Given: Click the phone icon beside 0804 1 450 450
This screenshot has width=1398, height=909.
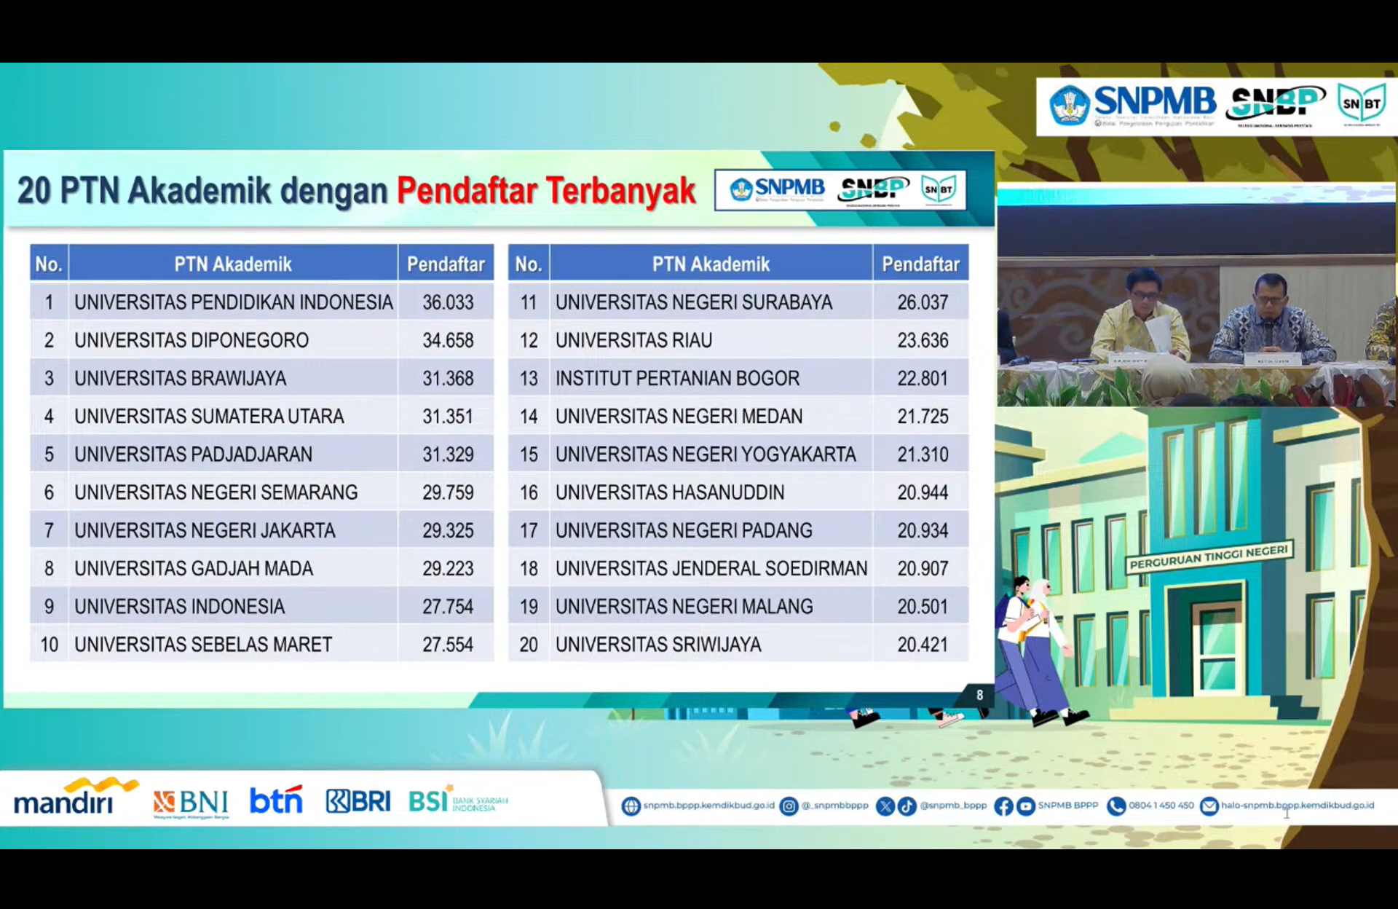Looking at the screenshot, I should pos(1115,806).
